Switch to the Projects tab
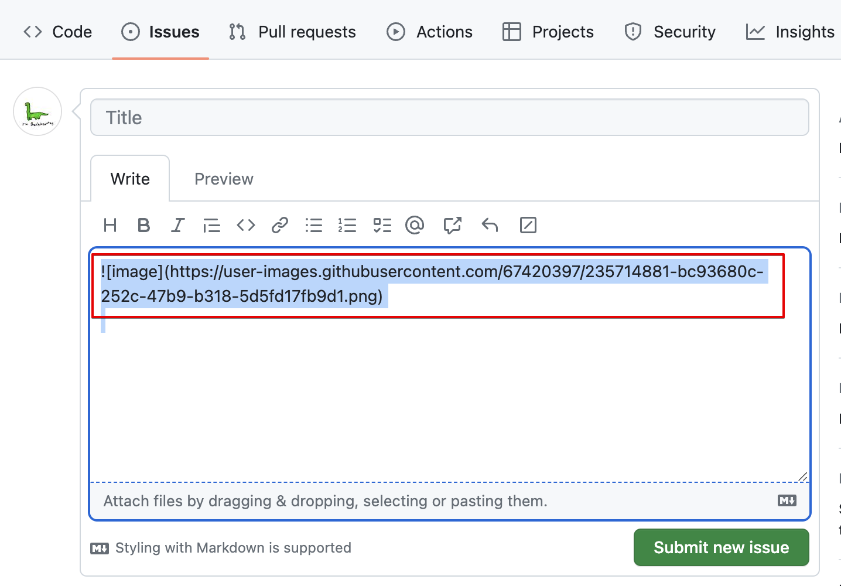The width and height of the screenshot is (841, 586). point(548,32)
